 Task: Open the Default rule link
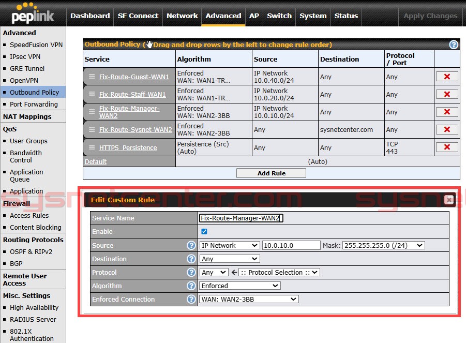tap(95, 162)
